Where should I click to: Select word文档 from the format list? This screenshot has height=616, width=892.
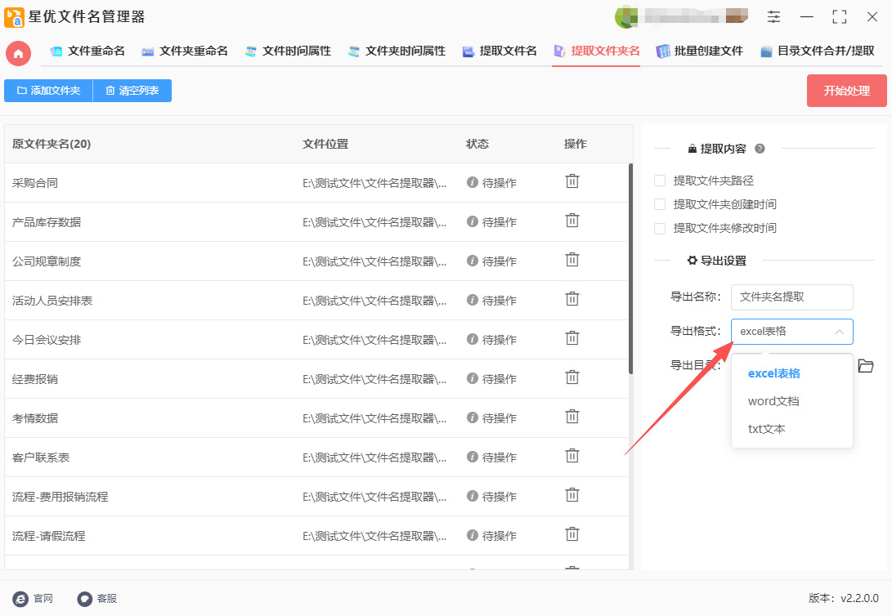click(x=773, y=401)
